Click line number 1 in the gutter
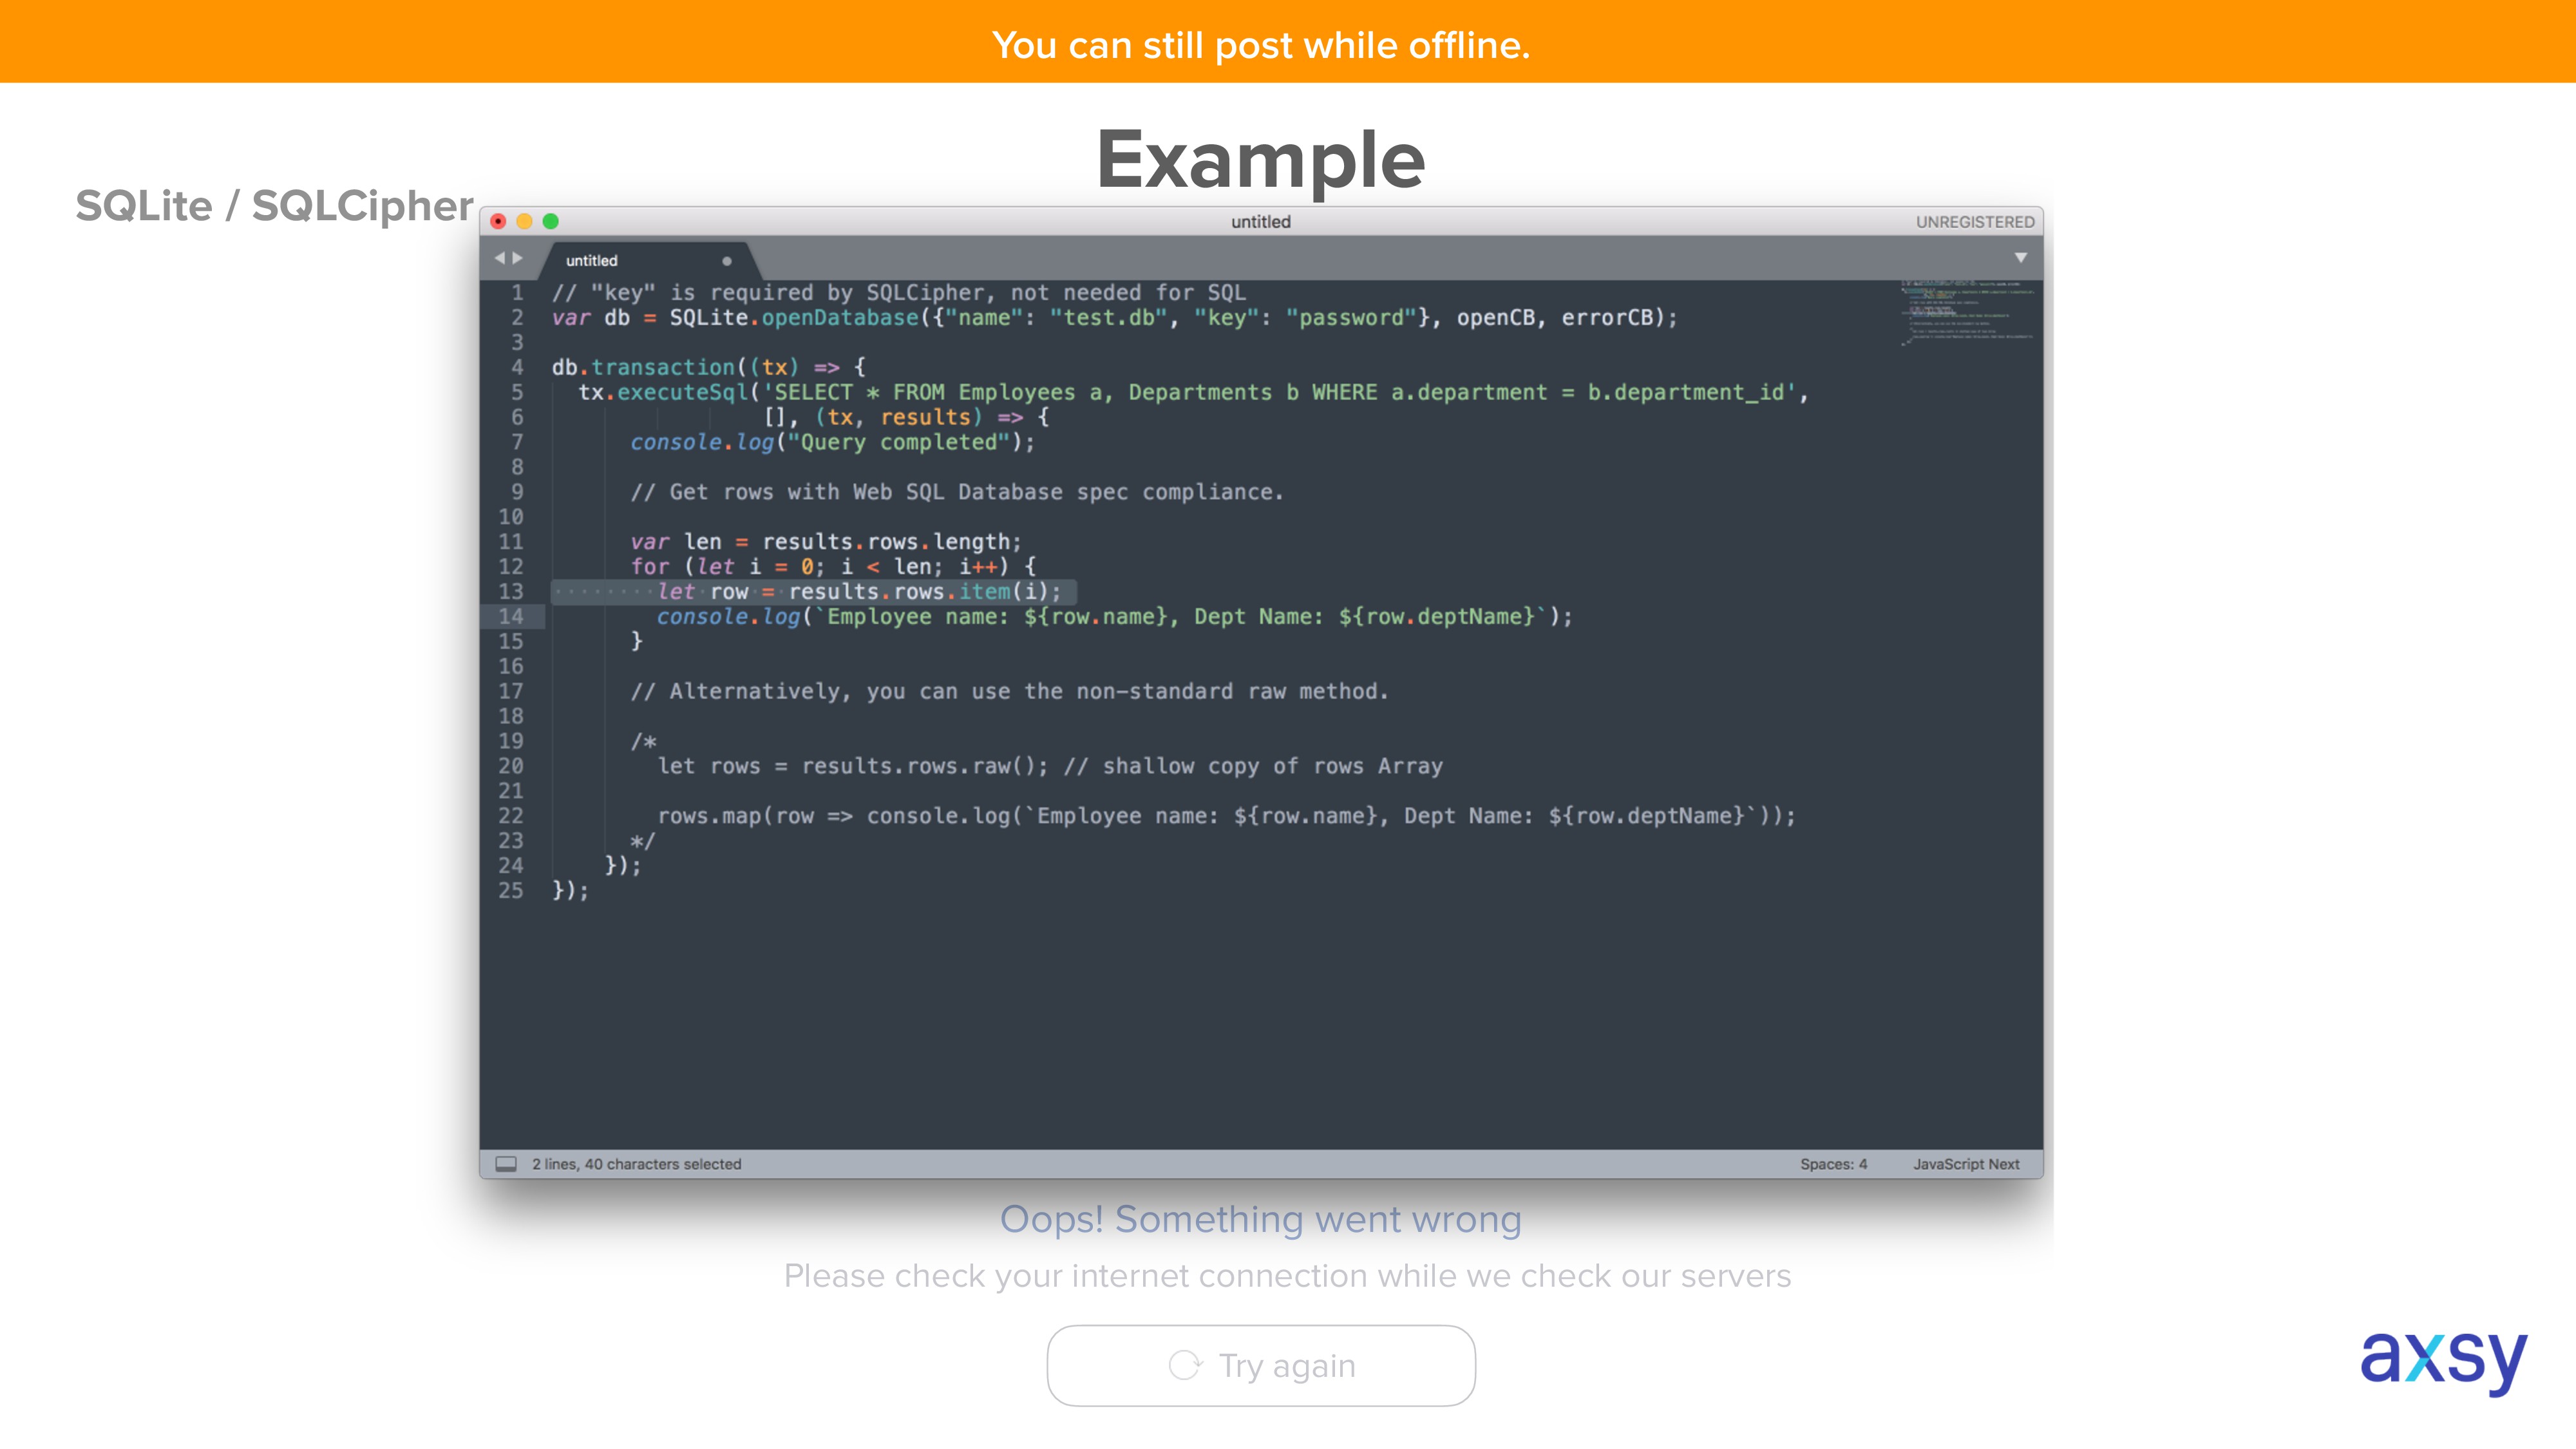This screenshot has width=2576, height=1449. (x=517, y=292)
